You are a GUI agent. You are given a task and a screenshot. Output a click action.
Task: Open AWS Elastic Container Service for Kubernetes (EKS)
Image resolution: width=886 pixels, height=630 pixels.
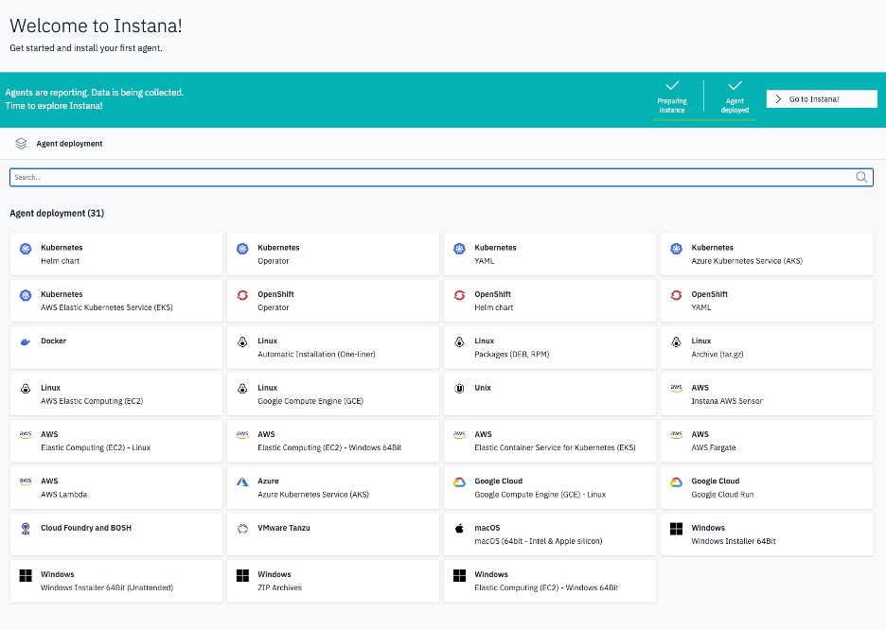[550, 441]
